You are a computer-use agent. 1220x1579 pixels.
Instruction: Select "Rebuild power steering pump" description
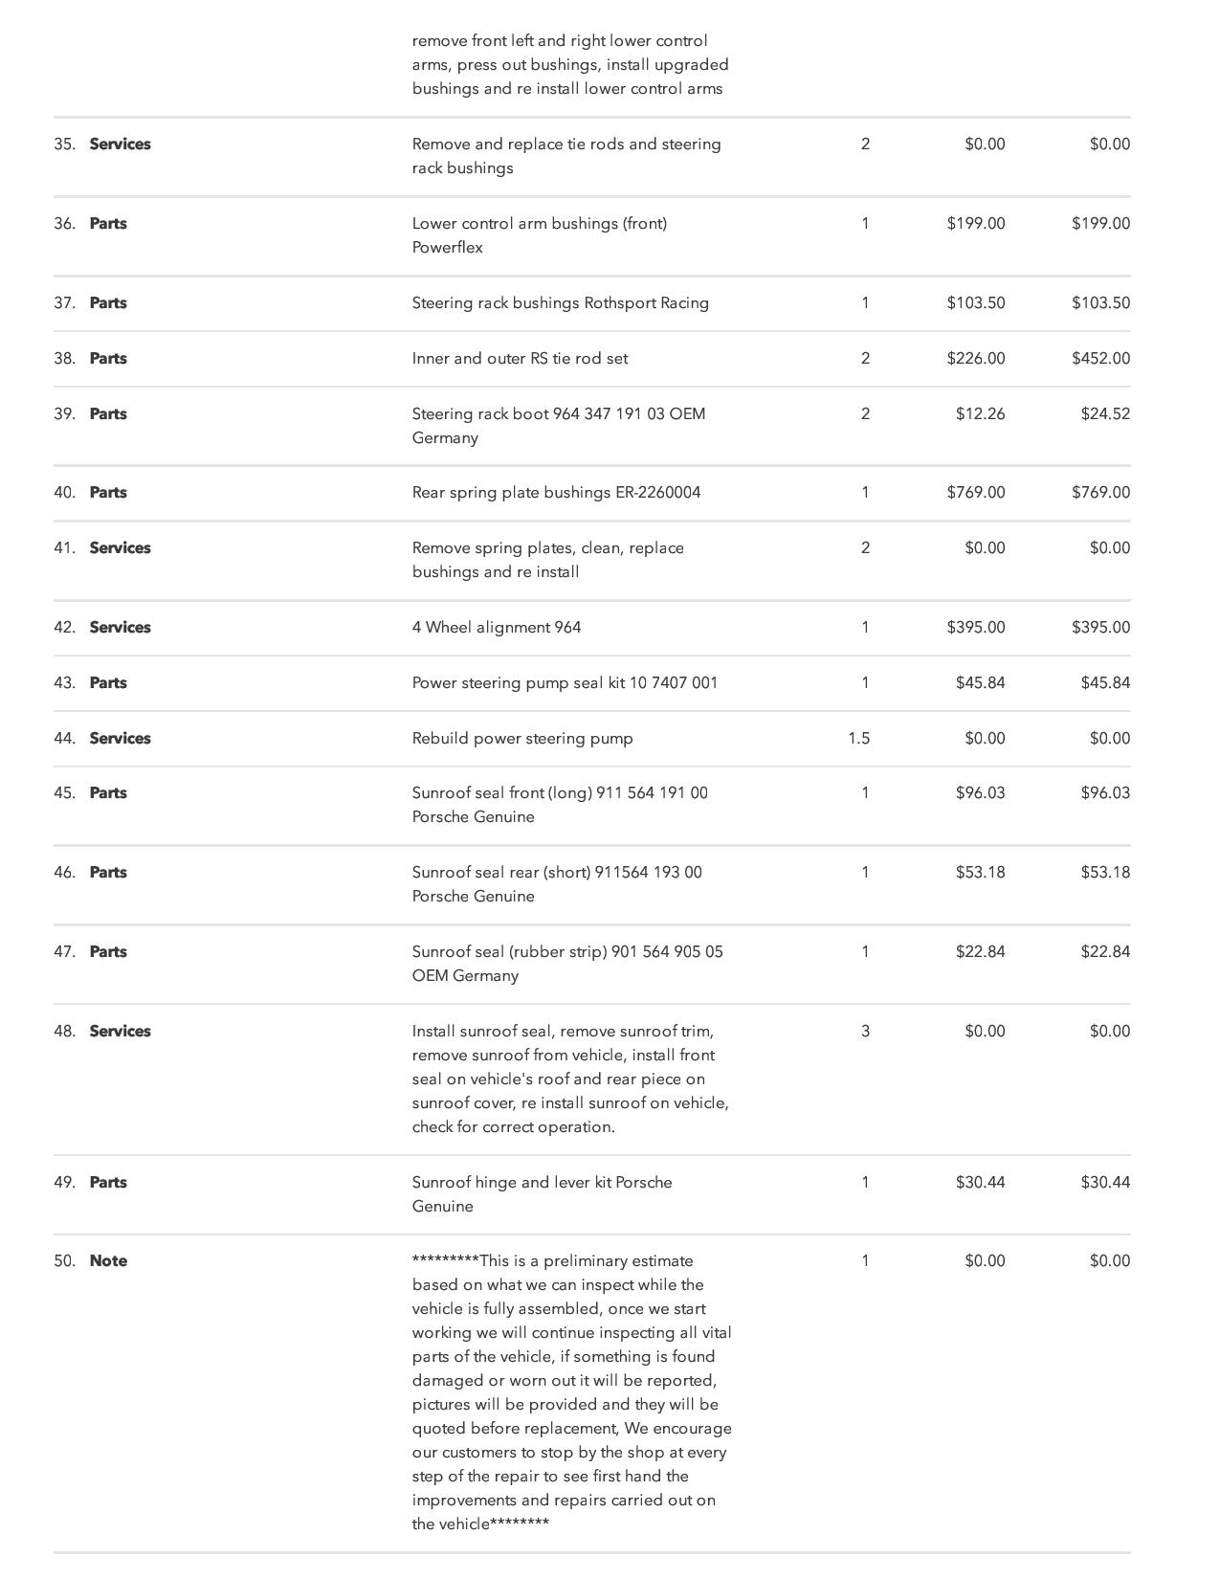[x=521, y=739]
